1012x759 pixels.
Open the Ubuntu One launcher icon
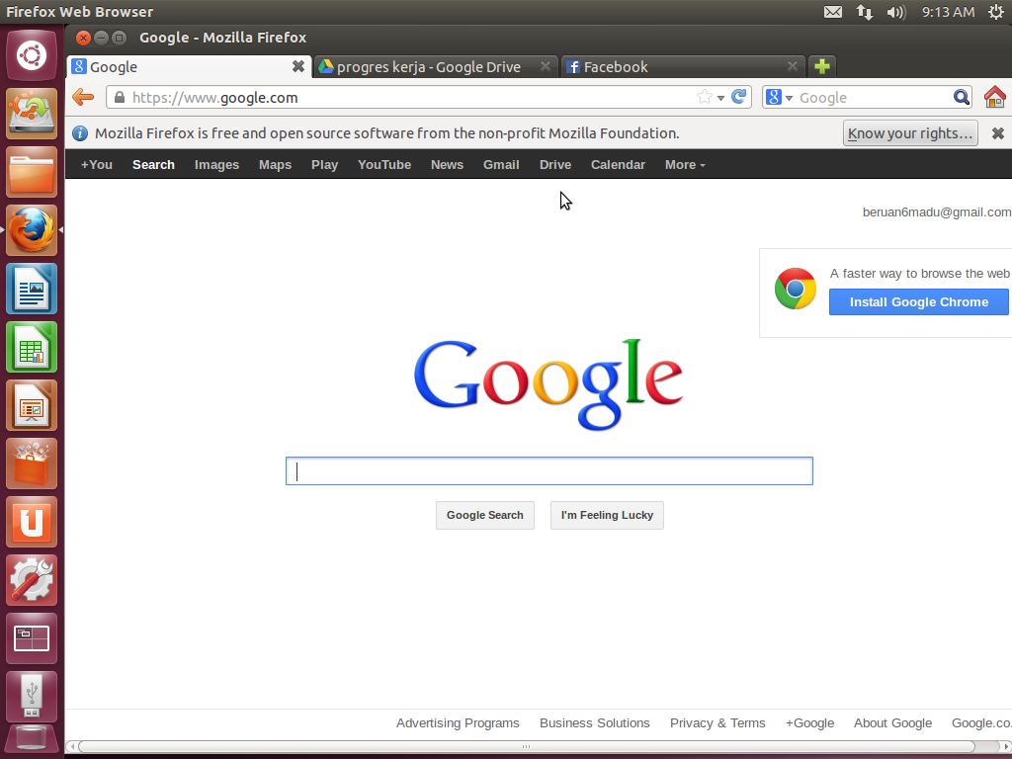[32, 522]
